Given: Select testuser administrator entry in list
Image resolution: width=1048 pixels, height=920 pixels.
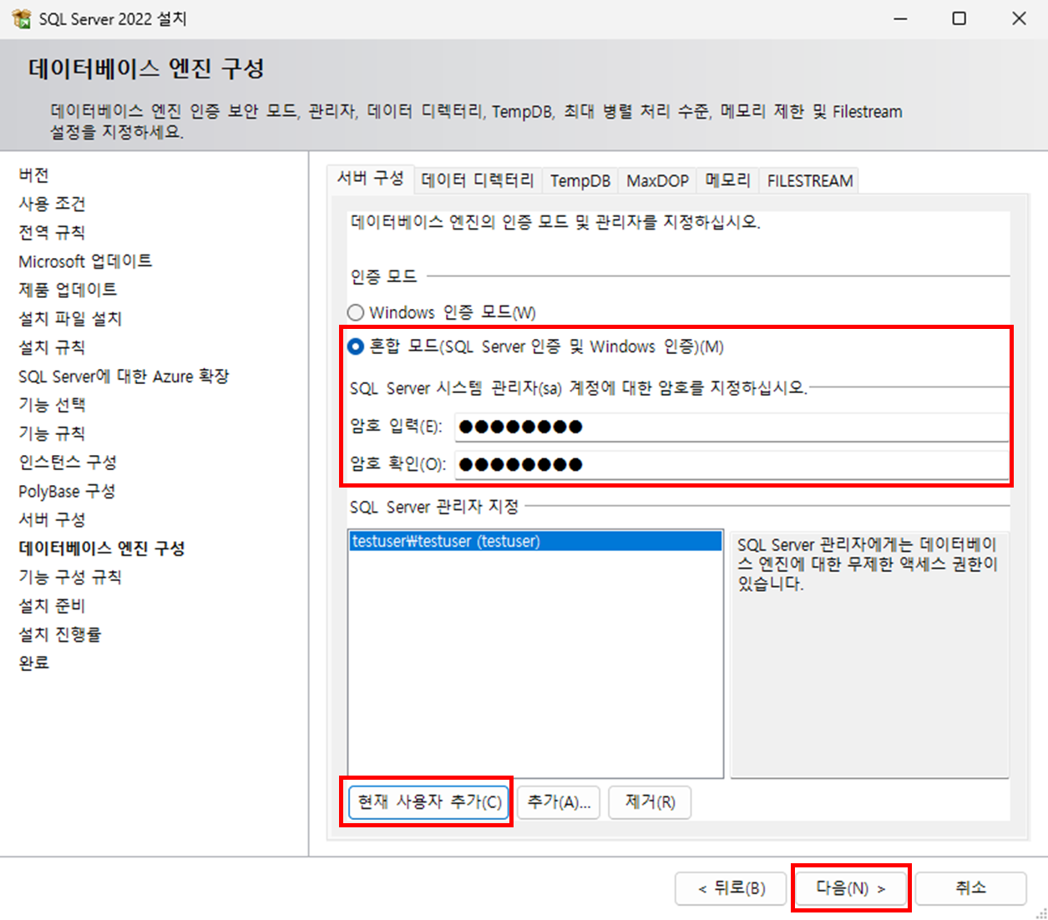Looking at the screenshot, I should pos(535,541).
